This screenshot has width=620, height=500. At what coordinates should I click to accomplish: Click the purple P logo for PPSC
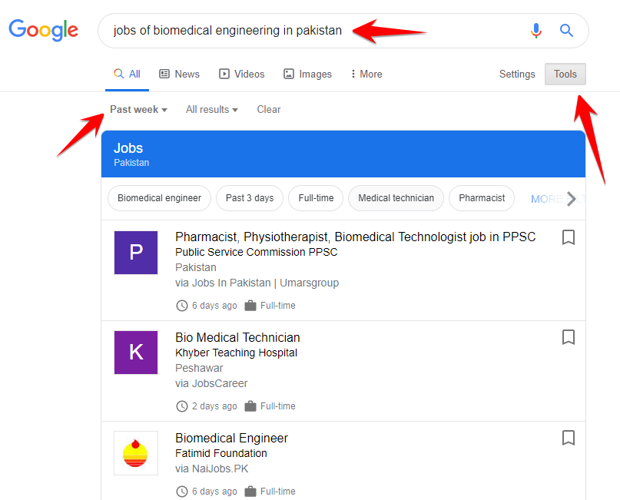[136, 253]
